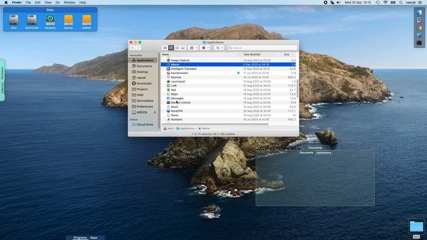Select Launchpad in the list
Image resolution: width=427 pixels, height=240 pixels.
click(x=228, y=81)
